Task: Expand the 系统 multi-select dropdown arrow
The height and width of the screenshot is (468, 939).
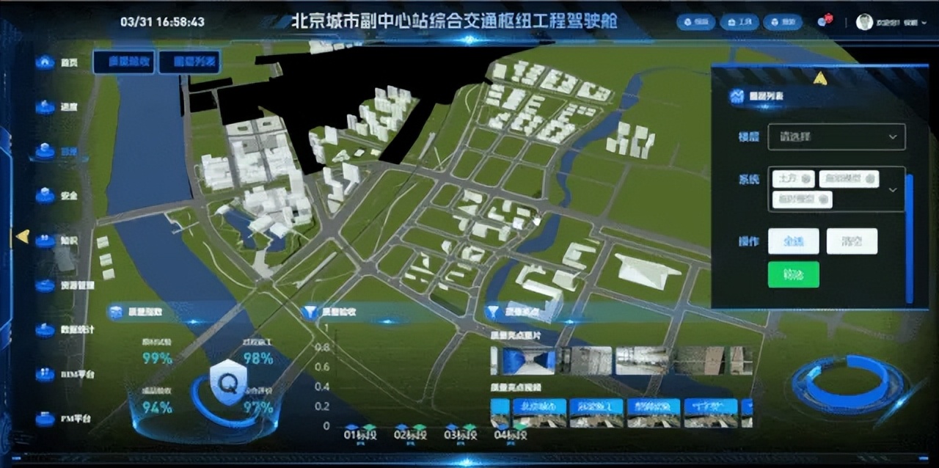Action: click(893, 189)
